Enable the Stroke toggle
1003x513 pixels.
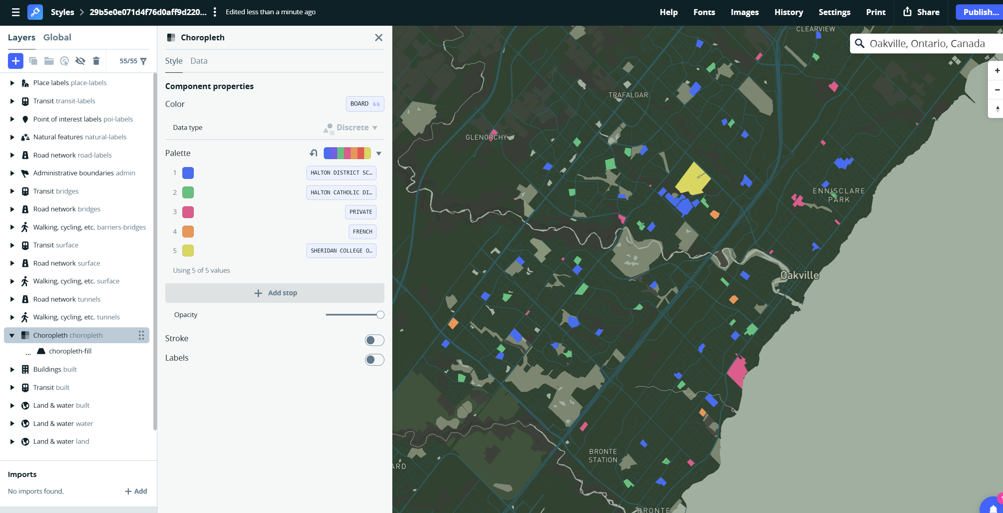pos(374,340)
